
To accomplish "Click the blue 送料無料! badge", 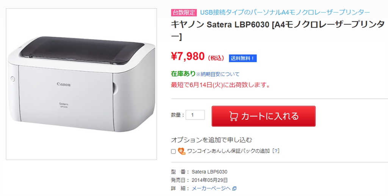I will (242, 58).
